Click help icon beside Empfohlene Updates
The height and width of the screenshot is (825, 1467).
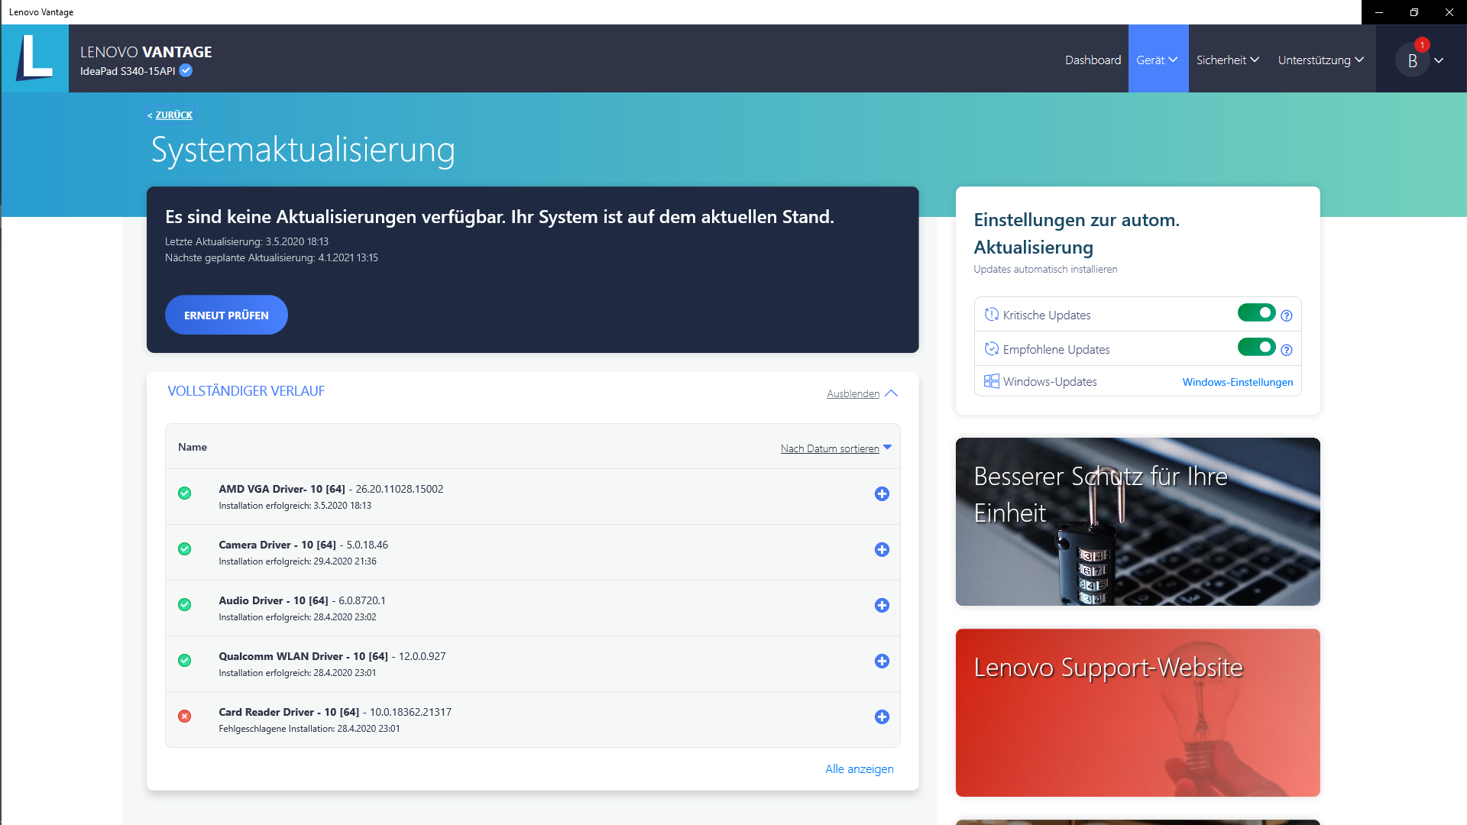click(1287, 351)
